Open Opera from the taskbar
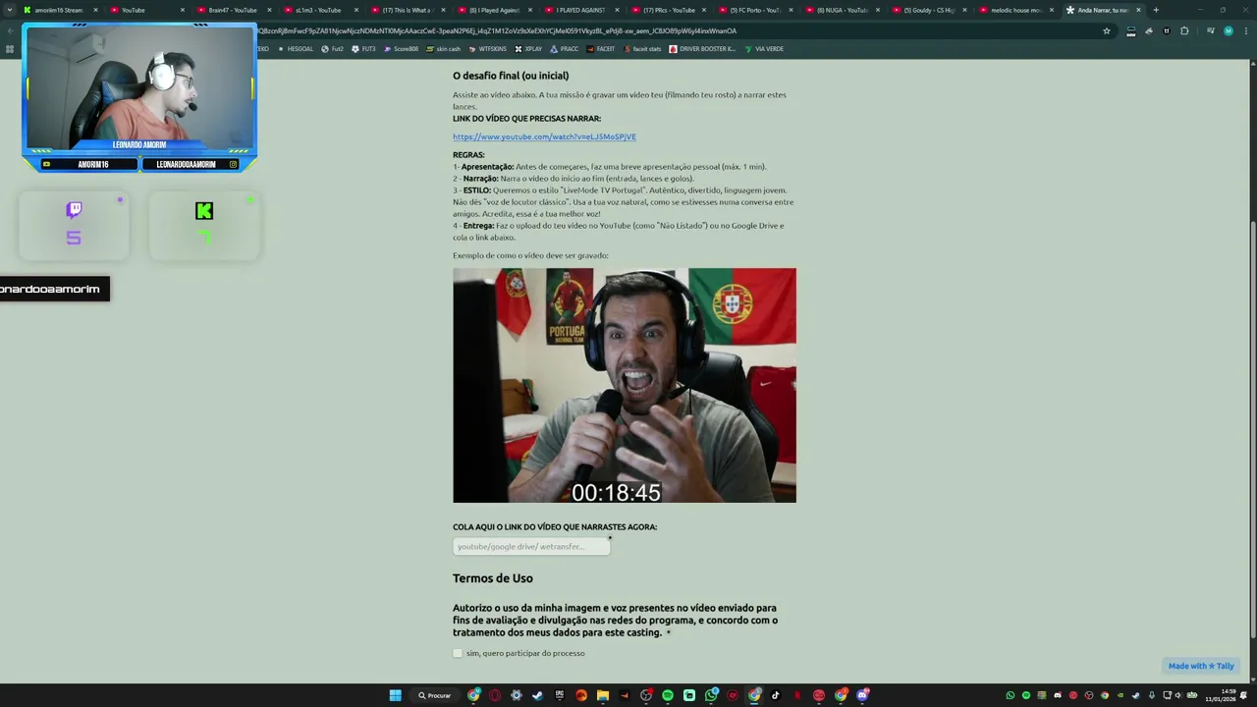 pyautogui.click(x=495, y=695)
